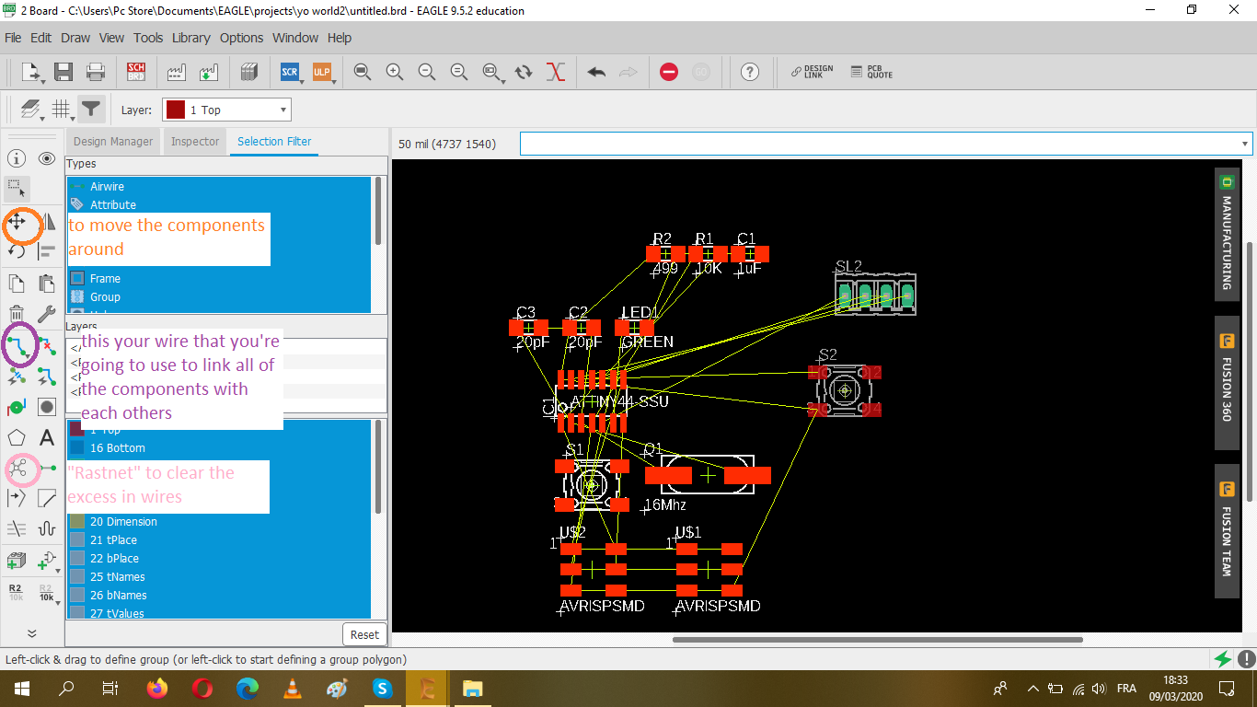Image resolution: width=1257 pixels, height=707 pixels.
Task: Toggle Attribute in the Types list
Action: click(219, 204)
